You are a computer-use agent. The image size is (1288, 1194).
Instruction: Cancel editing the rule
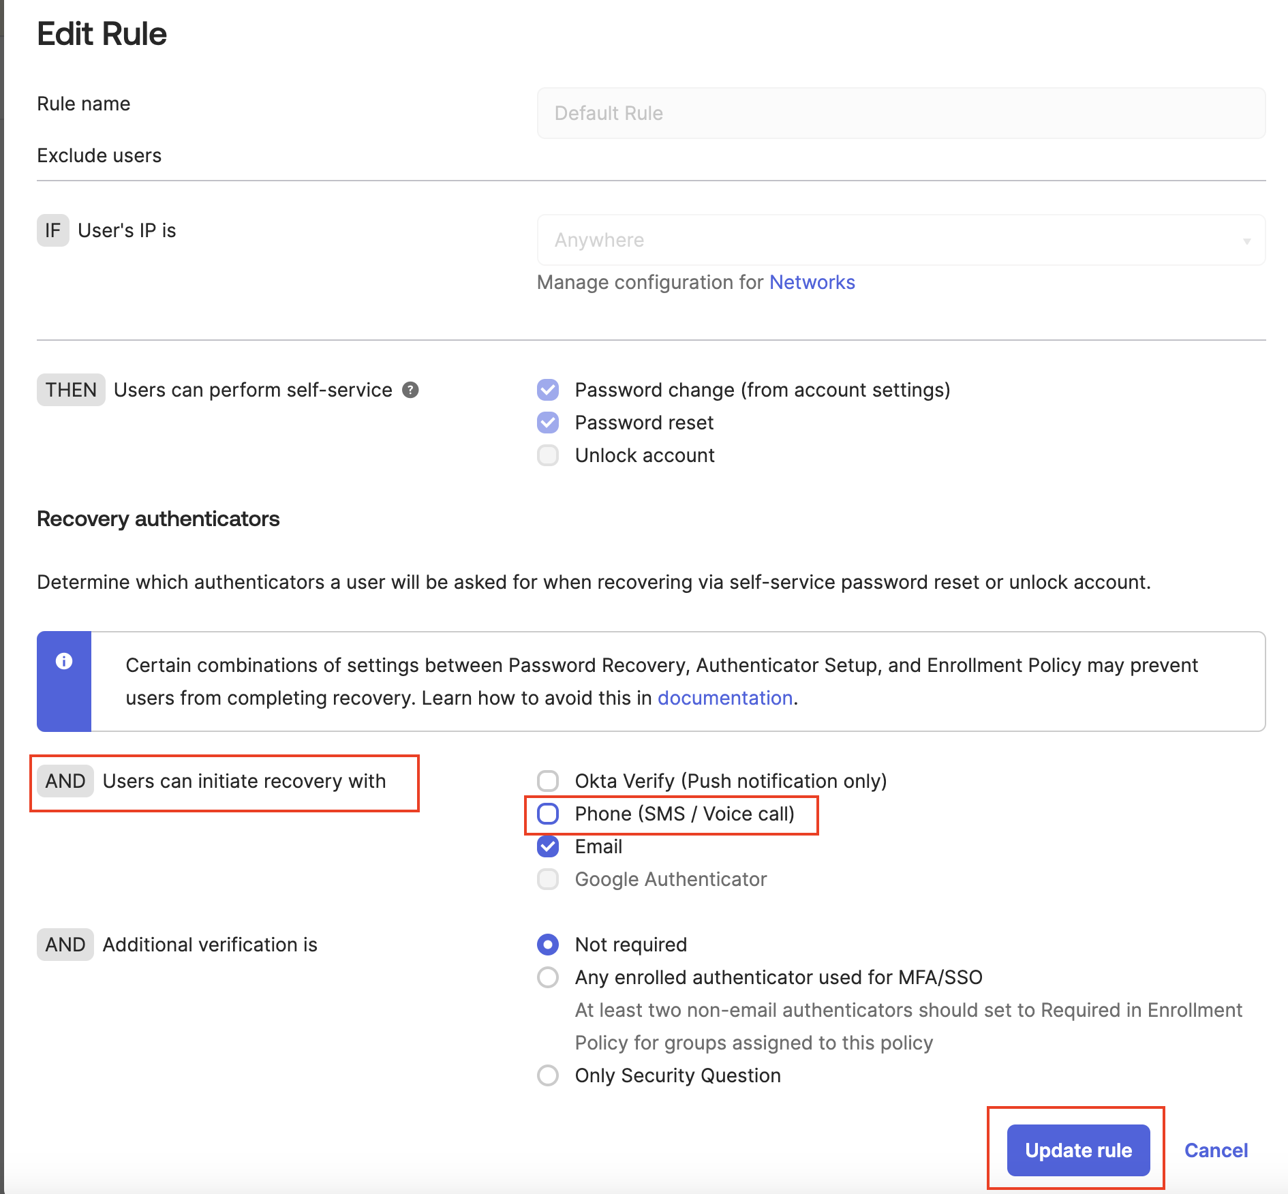tap(1216, 1150)
